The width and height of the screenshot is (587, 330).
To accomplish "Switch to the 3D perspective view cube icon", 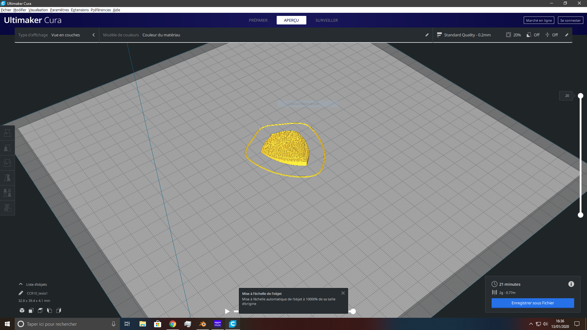I will (22, 310).
